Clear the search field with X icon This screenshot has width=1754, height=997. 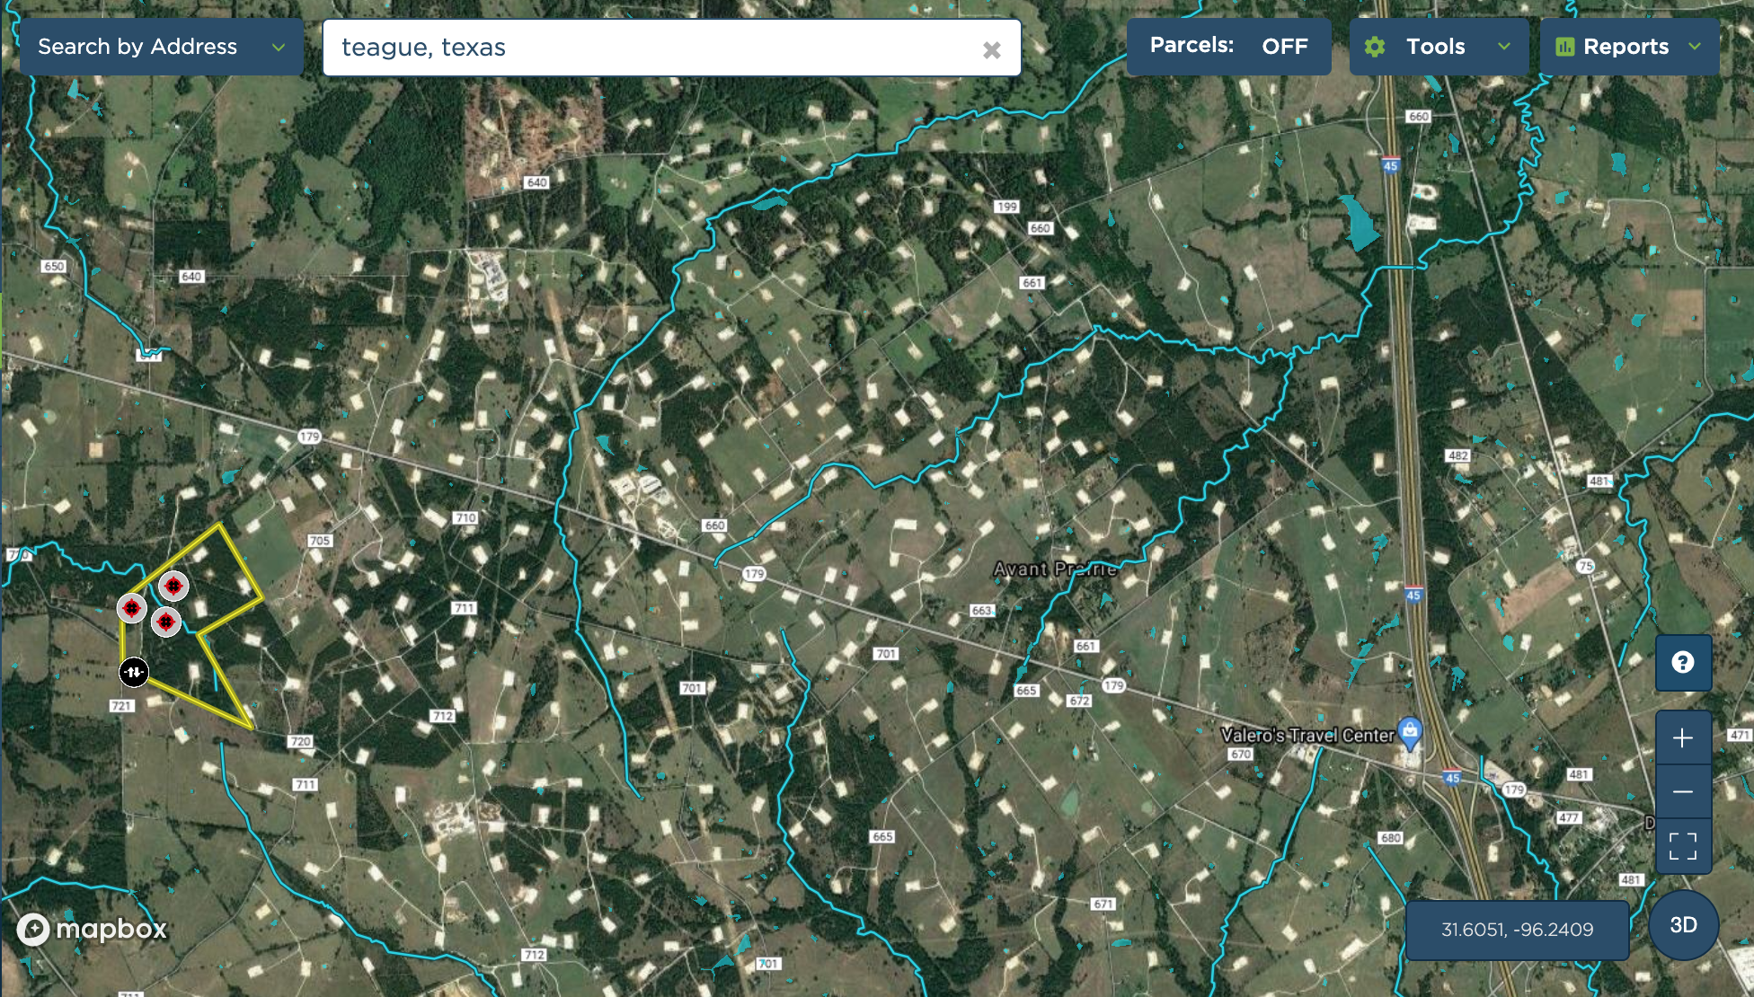pyautogui.click(x=991, y=50)
